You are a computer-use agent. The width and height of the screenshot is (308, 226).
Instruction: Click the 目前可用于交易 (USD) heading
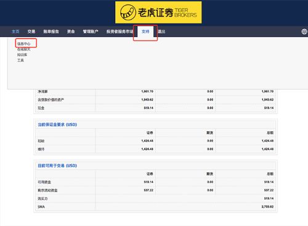(x=57, y=166)
